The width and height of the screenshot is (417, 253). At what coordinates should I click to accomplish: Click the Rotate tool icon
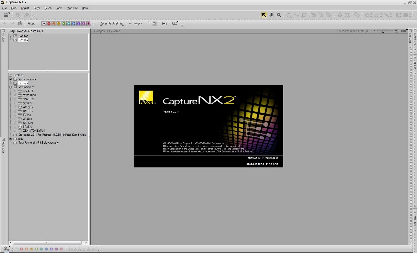tap(289, 15)
